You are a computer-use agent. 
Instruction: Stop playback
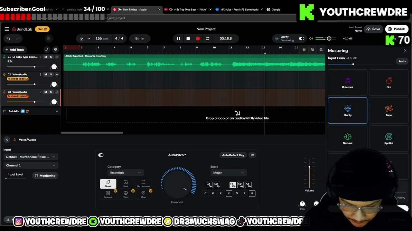coord(188,38)
